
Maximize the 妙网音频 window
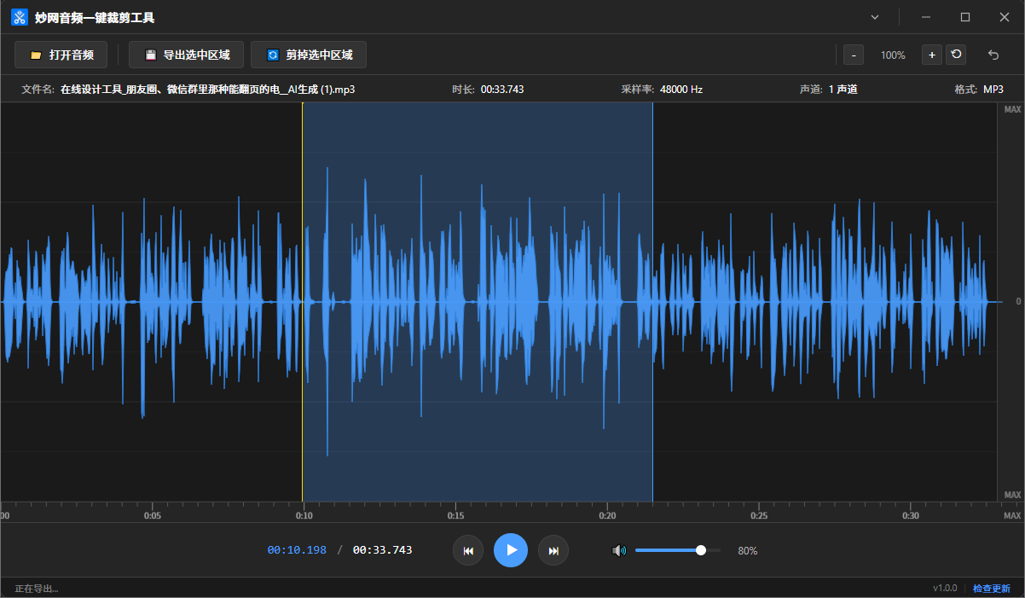tap(965, 17)
